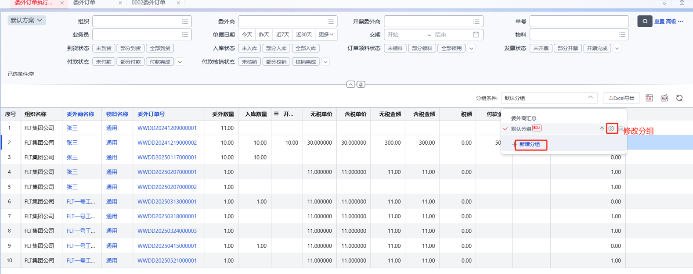Toggle the 全部到货 status filter
This screenshot has width=693, height=274.
[160, 48]
